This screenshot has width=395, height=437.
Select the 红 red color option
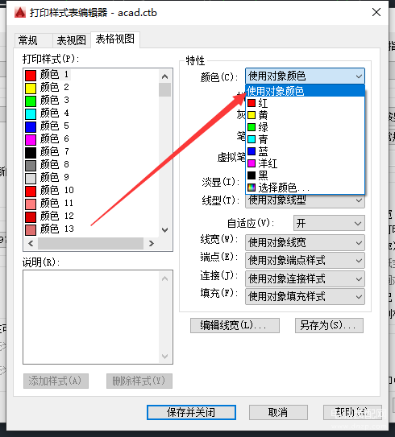(305, 103)
